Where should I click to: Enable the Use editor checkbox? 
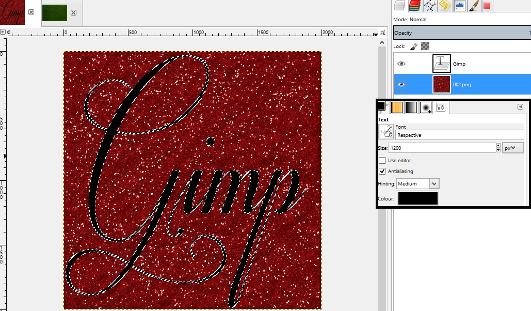point(382,161)
